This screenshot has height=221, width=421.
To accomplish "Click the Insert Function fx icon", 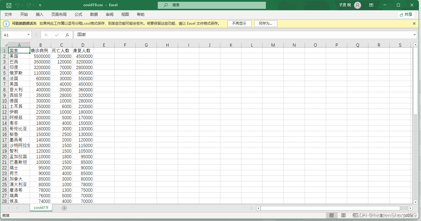I will pos(67,35).
